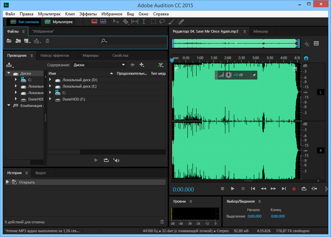Select the Razor tool in toolbar
The height and width of the screenshot is (237, 331).
coord(125,21)
